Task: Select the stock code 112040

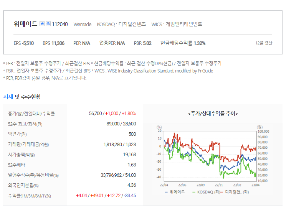Action: pos(60,24)
